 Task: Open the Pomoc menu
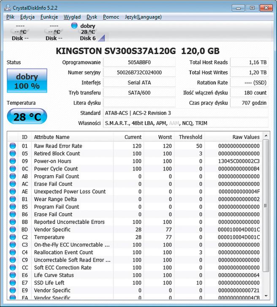coord(111,17)
